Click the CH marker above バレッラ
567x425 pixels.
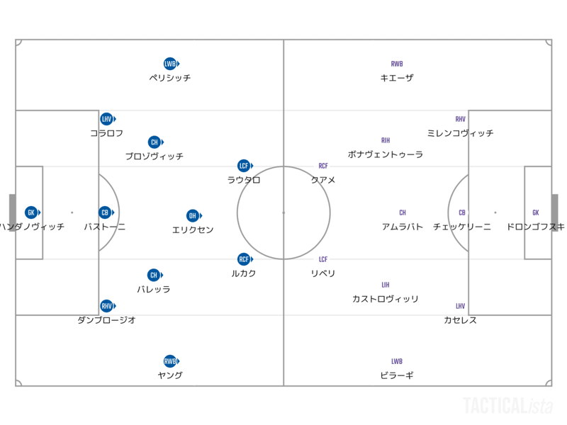pos(155,275)
